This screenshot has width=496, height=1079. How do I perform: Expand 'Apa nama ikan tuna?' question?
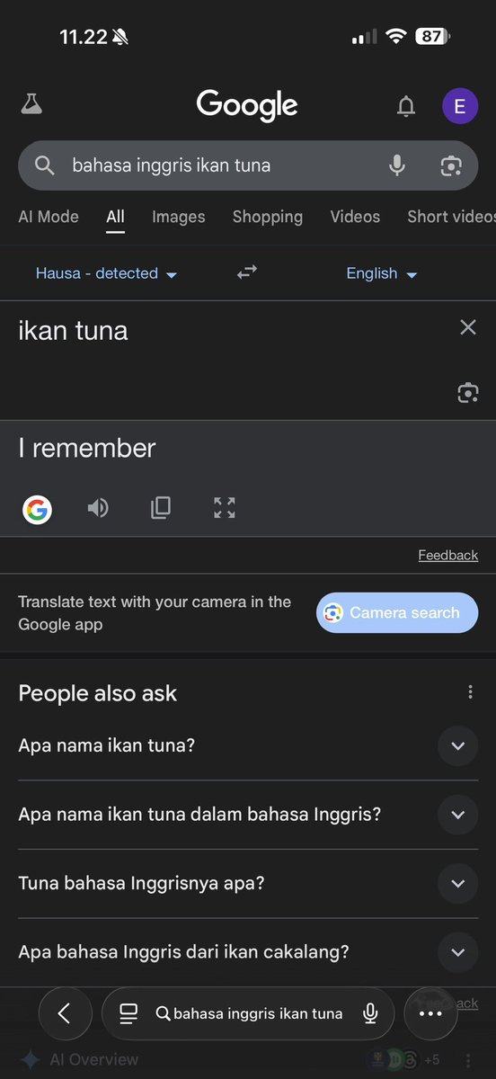pos(248,745)
